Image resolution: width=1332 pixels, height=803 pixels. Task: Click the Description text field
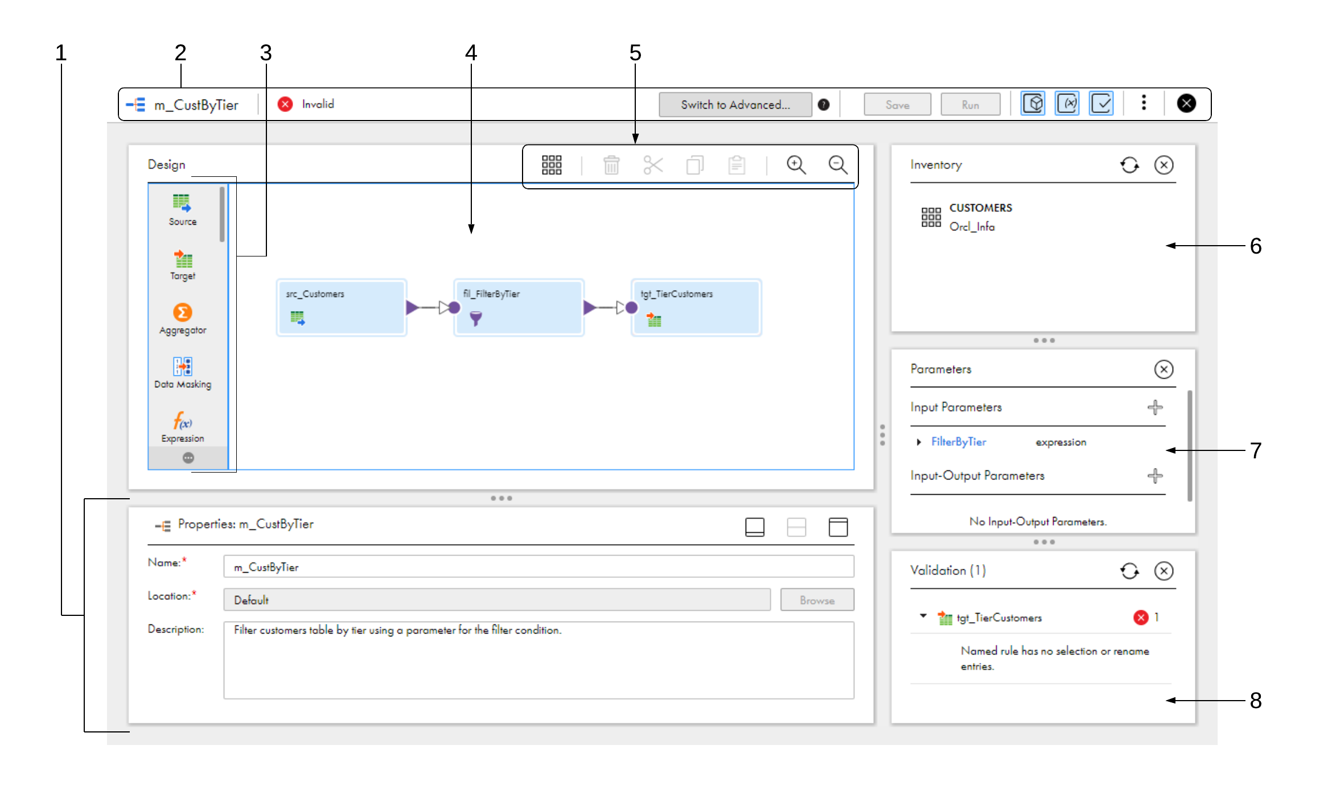point(538,660)
